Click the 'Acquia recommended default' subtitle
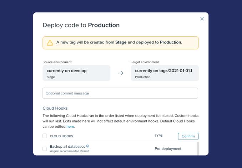Image resolution: width=242 pixels, height=168 pixels. point(70,151)
